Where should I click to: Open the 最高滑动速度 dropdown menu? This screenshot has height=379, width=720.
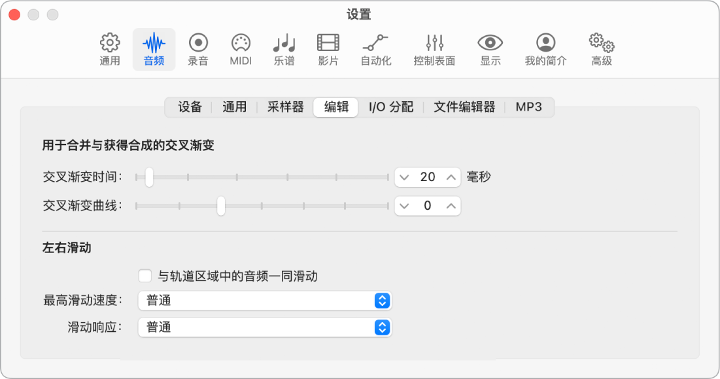tap(264, 301)
